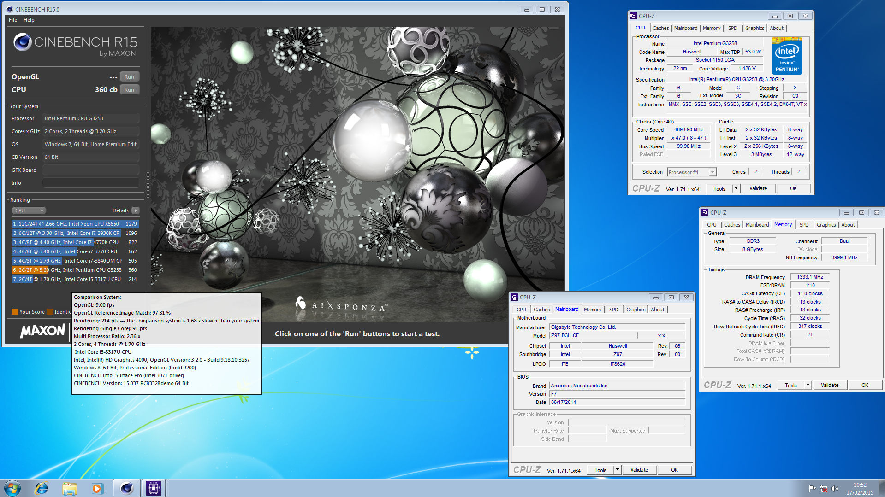The width and height of the screenshot is (885, 497).
Task: Click Core Speed 4698.90 MHz value
Action: coord(689,130)
